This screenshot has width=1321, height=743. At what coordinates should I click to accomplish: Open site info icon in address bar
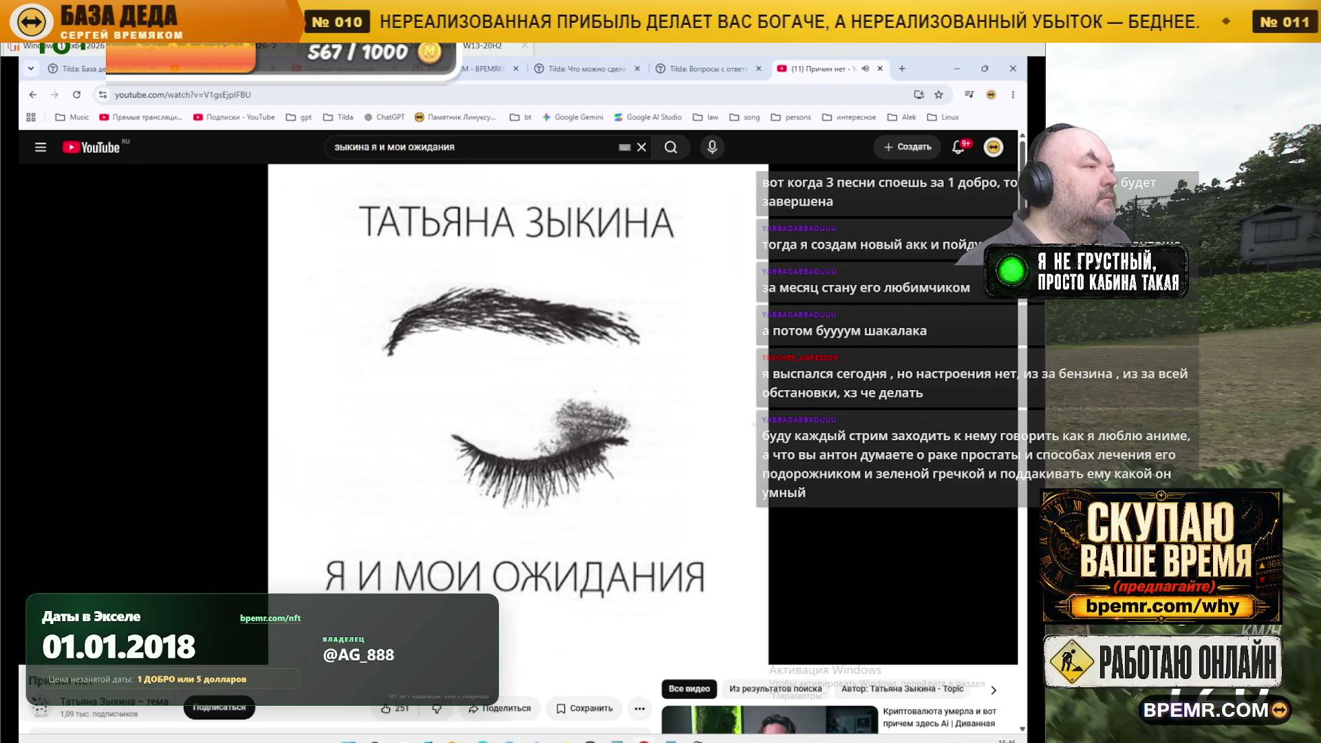[x=103, y=95]
